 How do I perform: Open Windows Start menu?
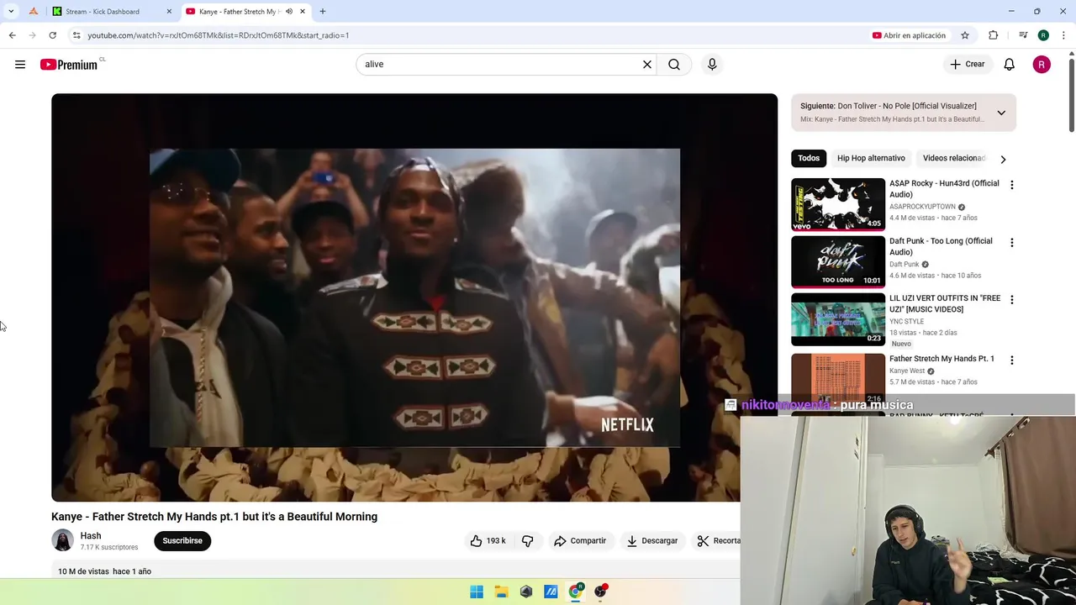(x=477, y=592)
